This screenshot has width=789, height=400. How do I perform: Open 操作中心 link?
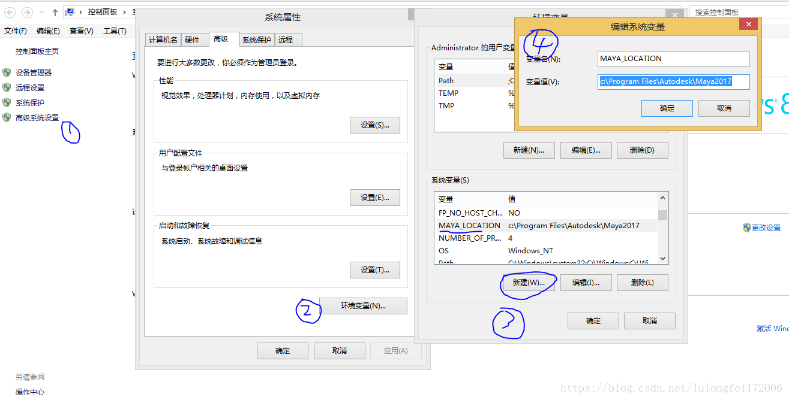click(30, 392)
